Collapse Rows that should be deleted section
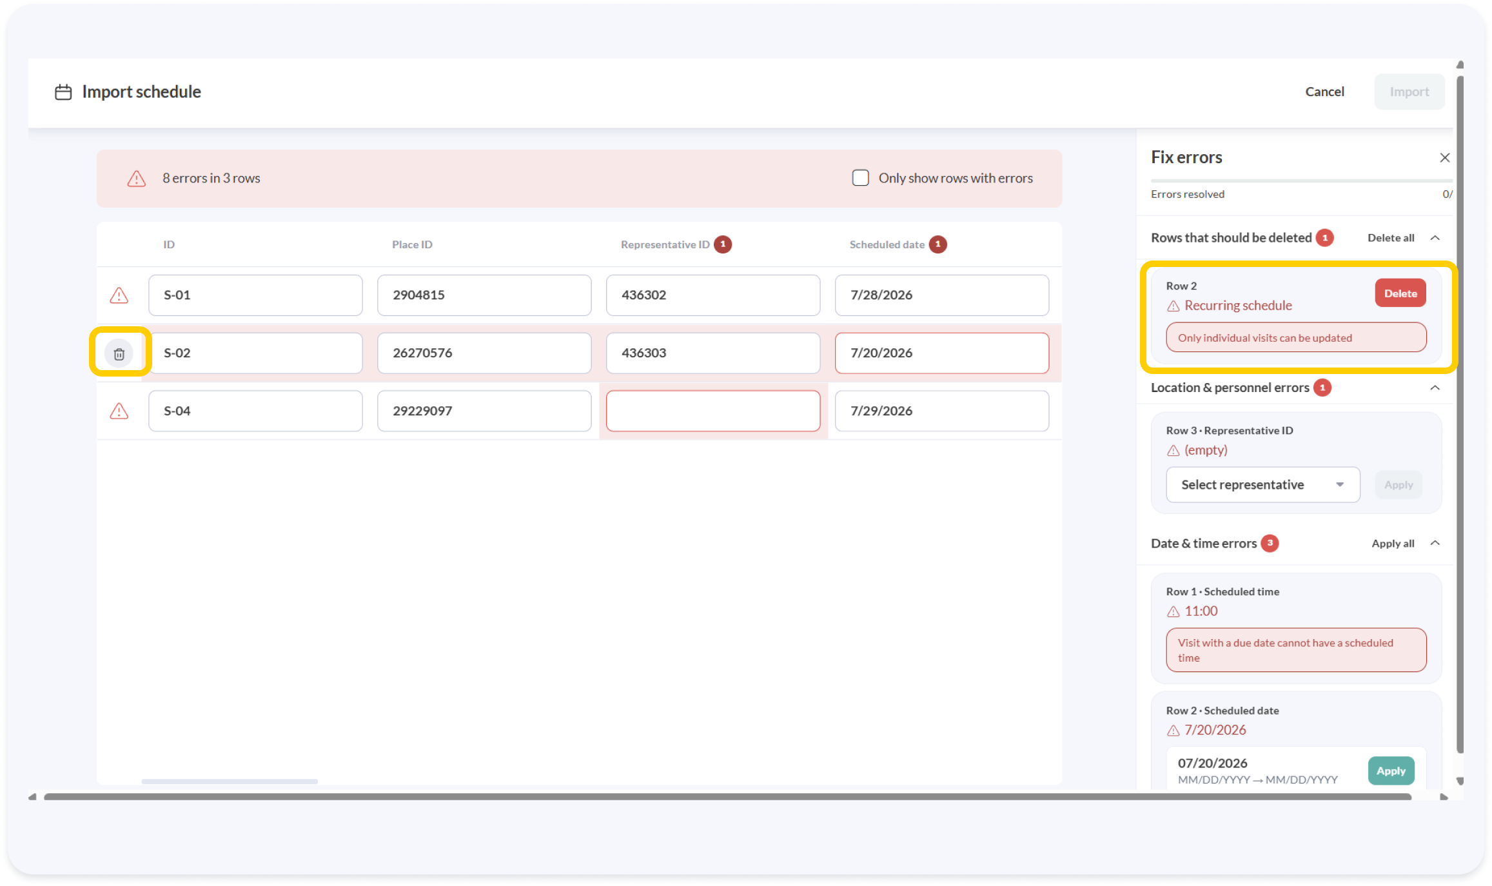Image resolution: width=1492 pixels, height=886 pixels. (x=1435, y=238)
